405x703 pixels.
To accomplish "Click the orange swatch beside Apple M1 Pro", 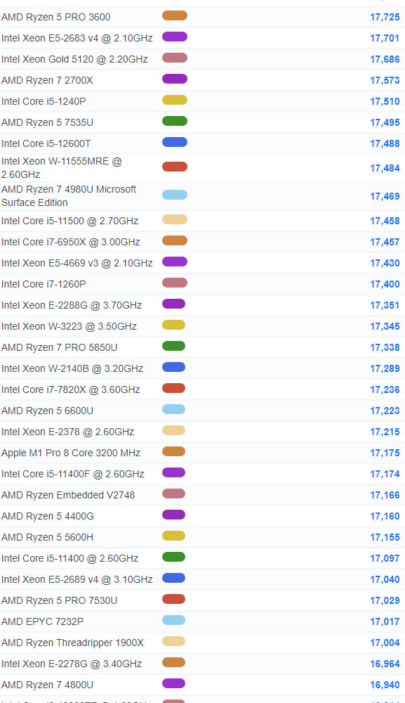I will tap(173, 451).
